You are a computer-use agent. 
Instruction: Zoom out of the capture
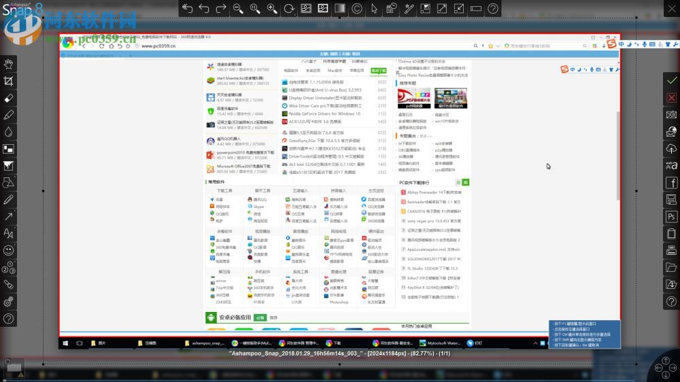click(238, 8)
